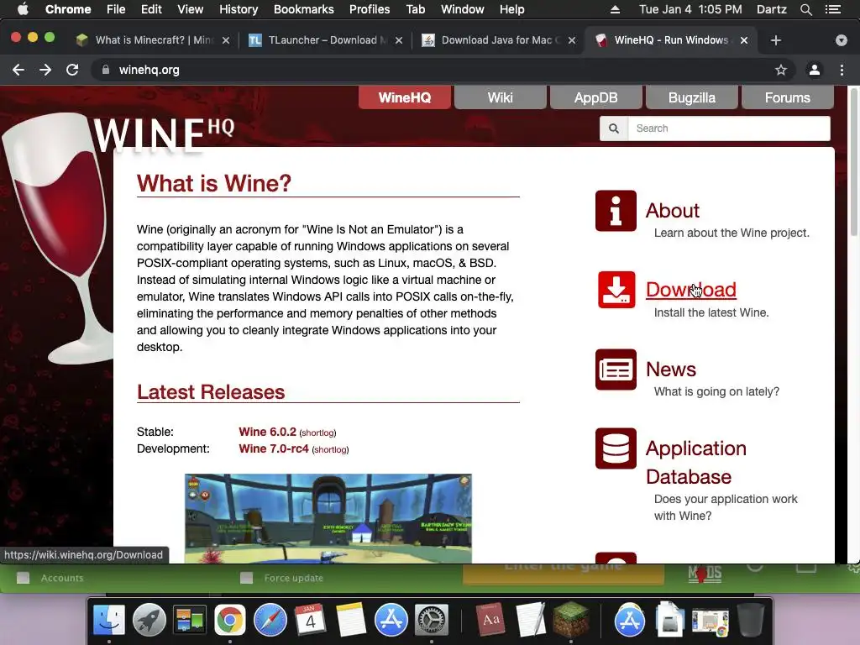Open Wine 6.0.2 stable release link
The image size is (860, 645).
pos(267,432)
